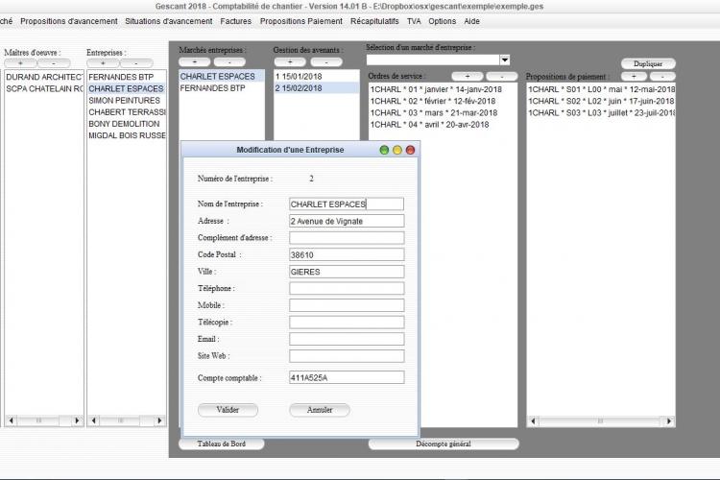
Task: Select CHABERT TERRASSI in Entreprises list
Action: click(x=127, y=112)
